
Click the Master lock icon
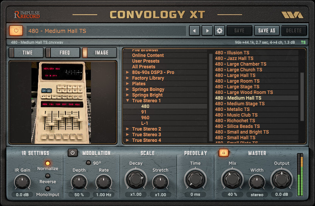[x=223, y=153]
